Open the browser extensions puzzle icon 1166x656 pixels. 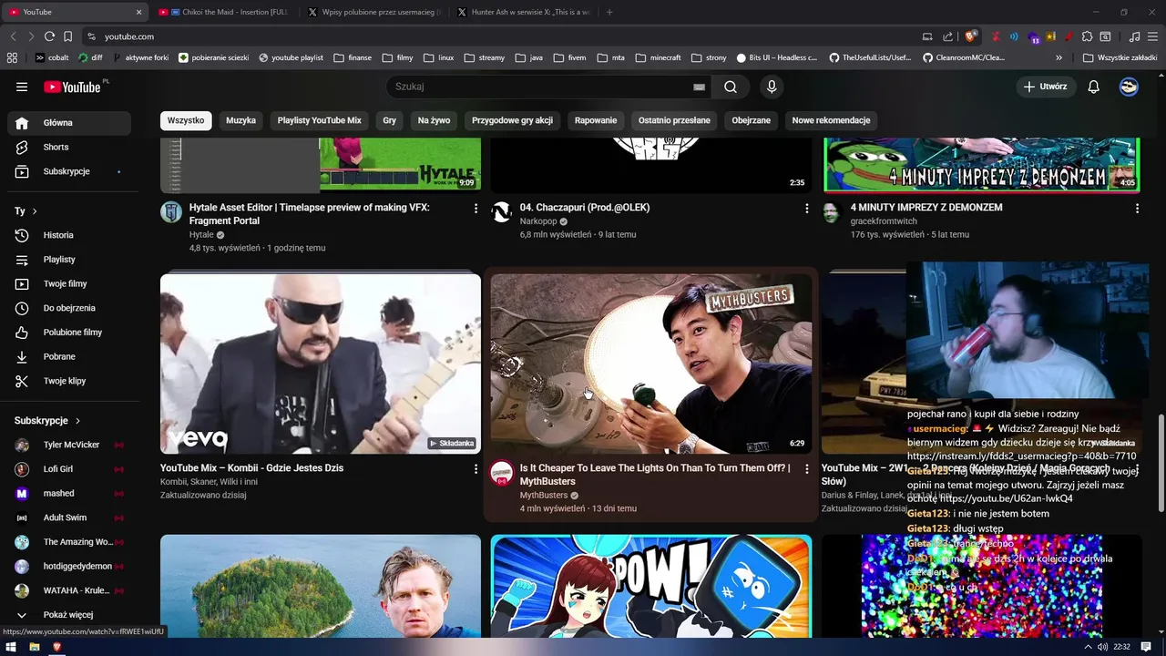coord(1087,36)
